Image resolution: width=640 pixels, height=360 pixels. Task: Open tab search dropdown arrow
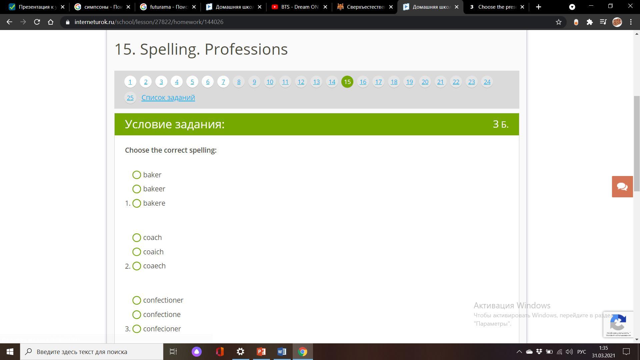point(572,7)
